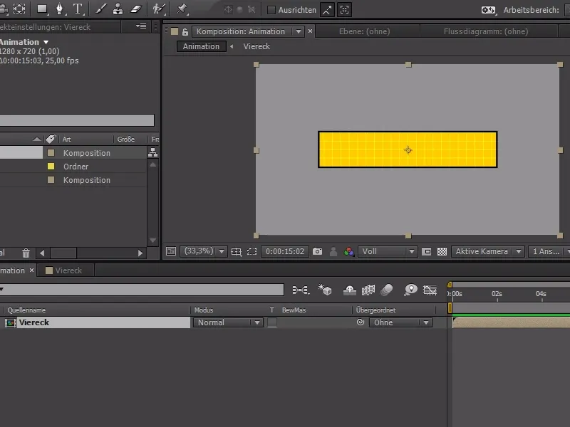
Task: Select the Puppet Pin tool
Action: click(x=182, y=9)
